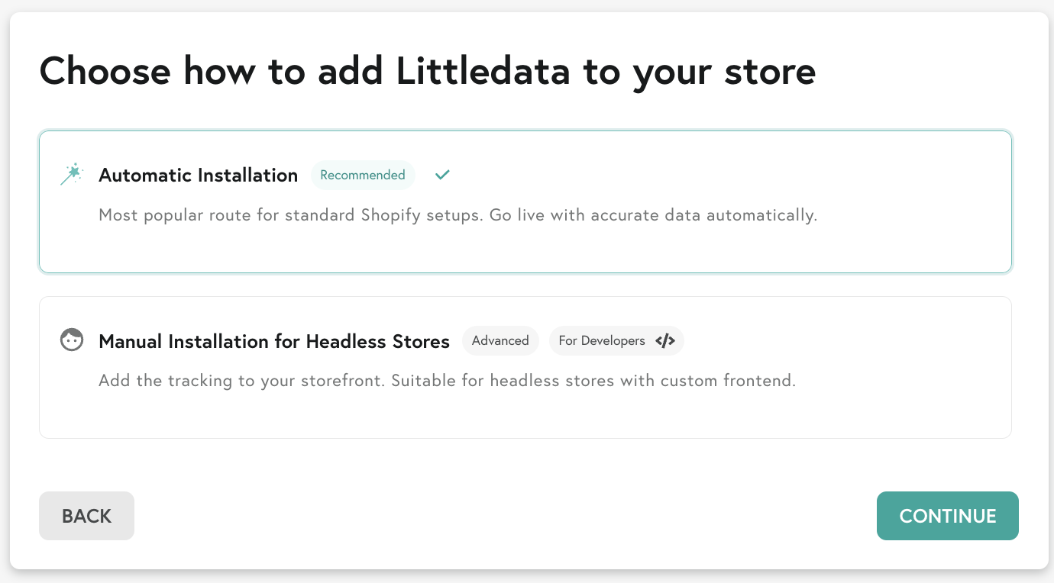This screenshot has width=1054, height=583.
Task: Click the word Littledata in the heading
Action: 483,71
